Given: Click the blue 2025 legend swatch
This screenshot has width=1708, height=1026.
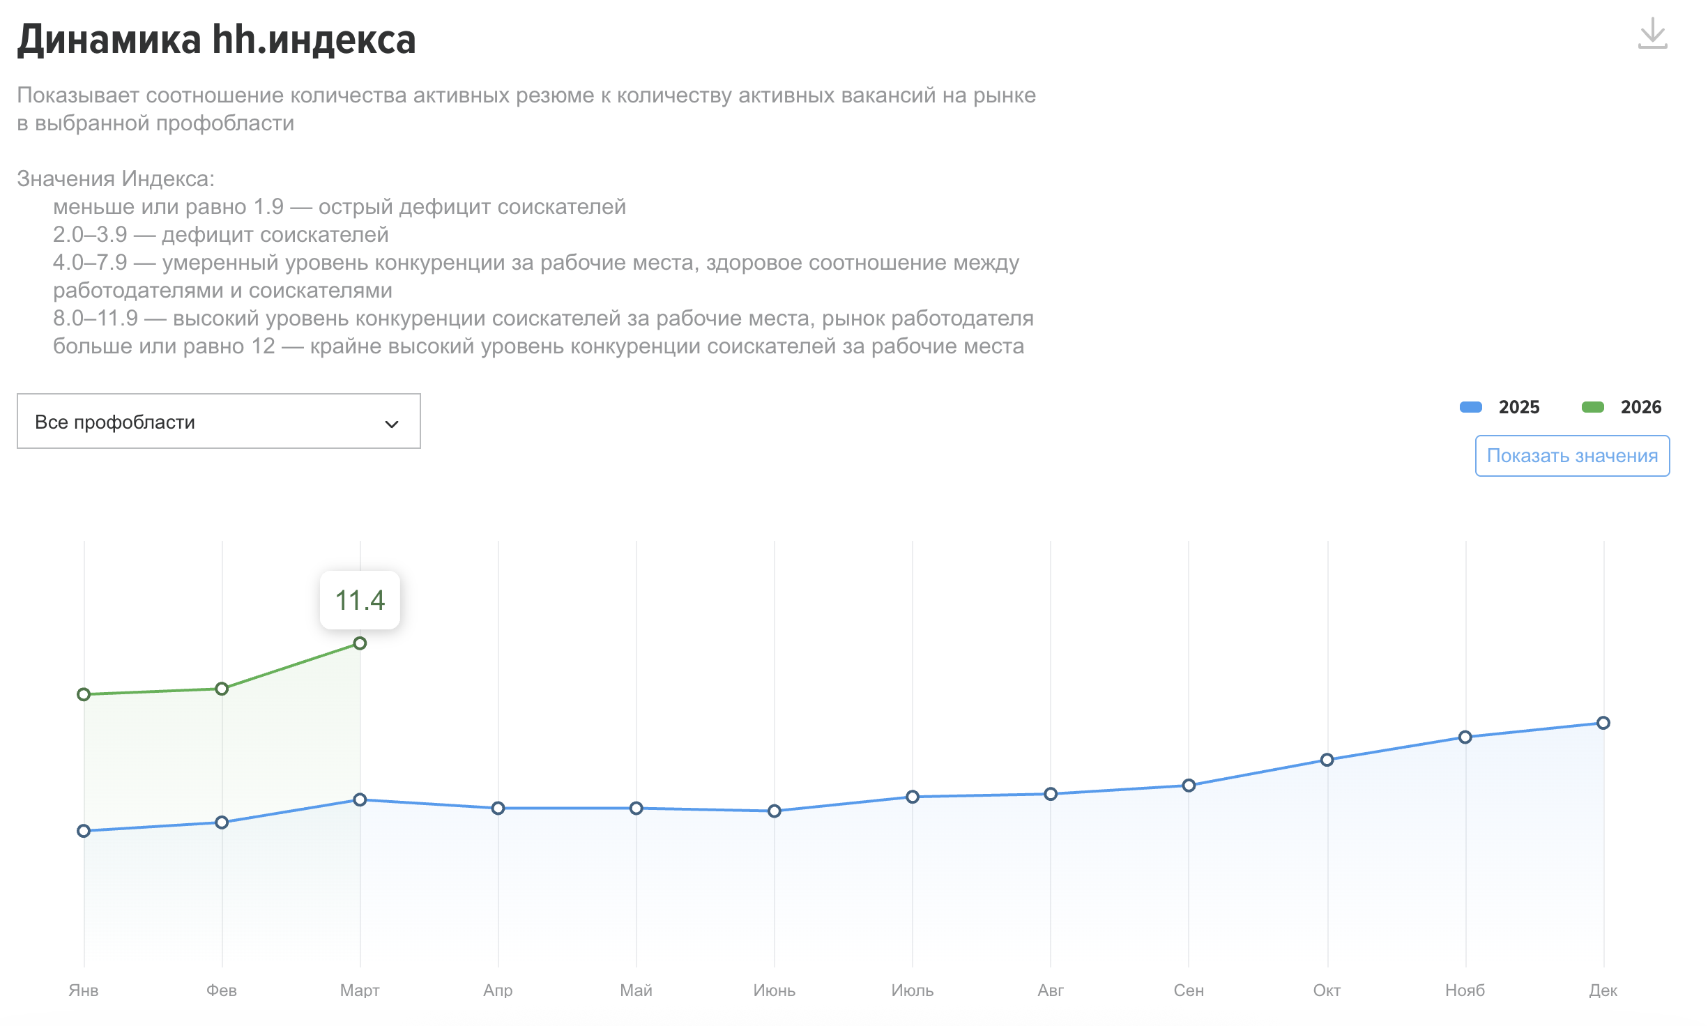Looking at the screenshot, I should (x=1470, y=407).
